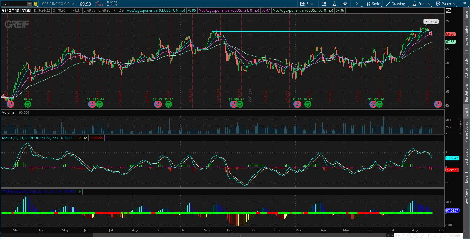This screenshot has height=239, width=470.
Task: Click the chart scale icon below Patterns
Action: 448,10
